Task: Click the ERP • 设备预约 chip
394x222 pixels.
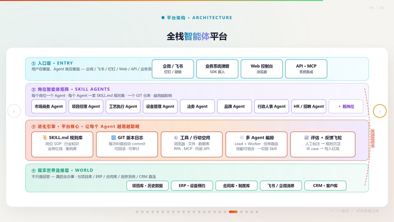Action: tap(192, 186)
